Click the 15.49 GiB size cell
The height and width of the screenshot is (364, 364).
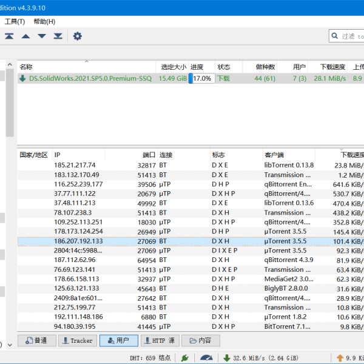click(x=173, y=78)
